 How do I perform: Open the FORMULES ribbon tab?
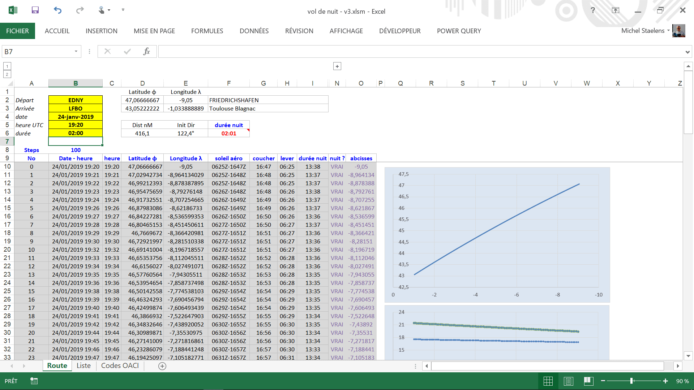[207, 31]
